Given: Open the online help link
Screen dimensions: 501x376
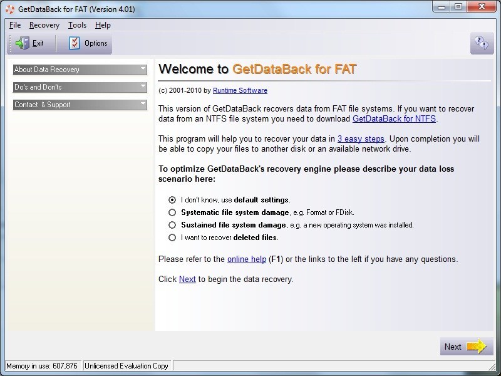Looking at the screenshot, I should pos(247,259).
